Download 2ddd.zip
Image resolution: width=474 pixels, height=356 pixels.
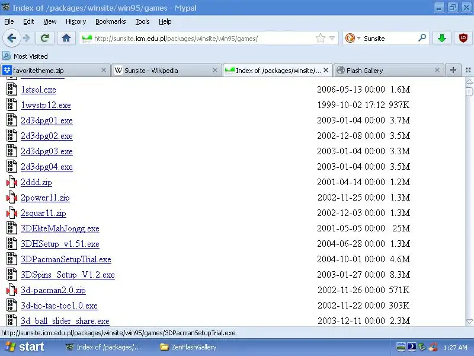pyautogui.click(x=36, y=183)
